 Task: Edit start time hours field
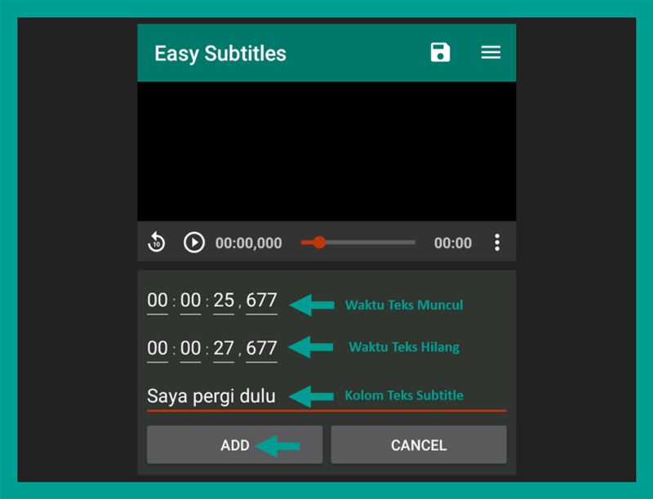(x=158, y=301)
